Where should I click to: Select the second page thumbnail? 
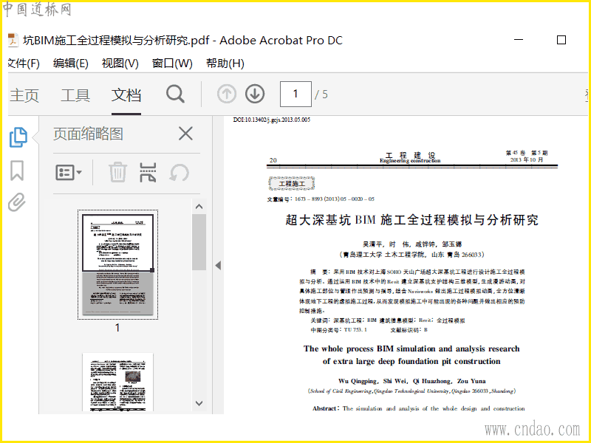117,382
